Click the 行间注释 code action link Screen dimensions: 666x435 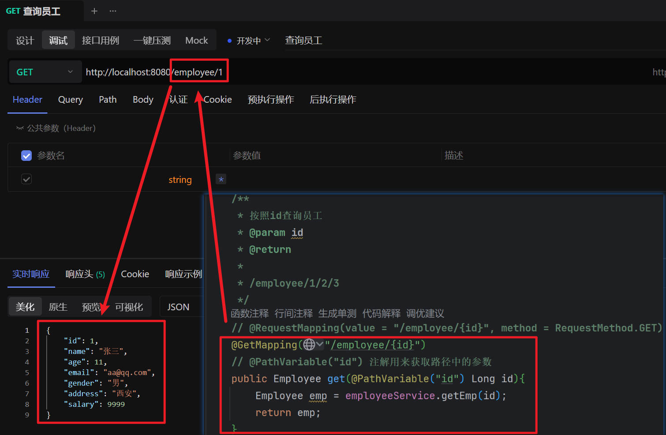point(294,313)
